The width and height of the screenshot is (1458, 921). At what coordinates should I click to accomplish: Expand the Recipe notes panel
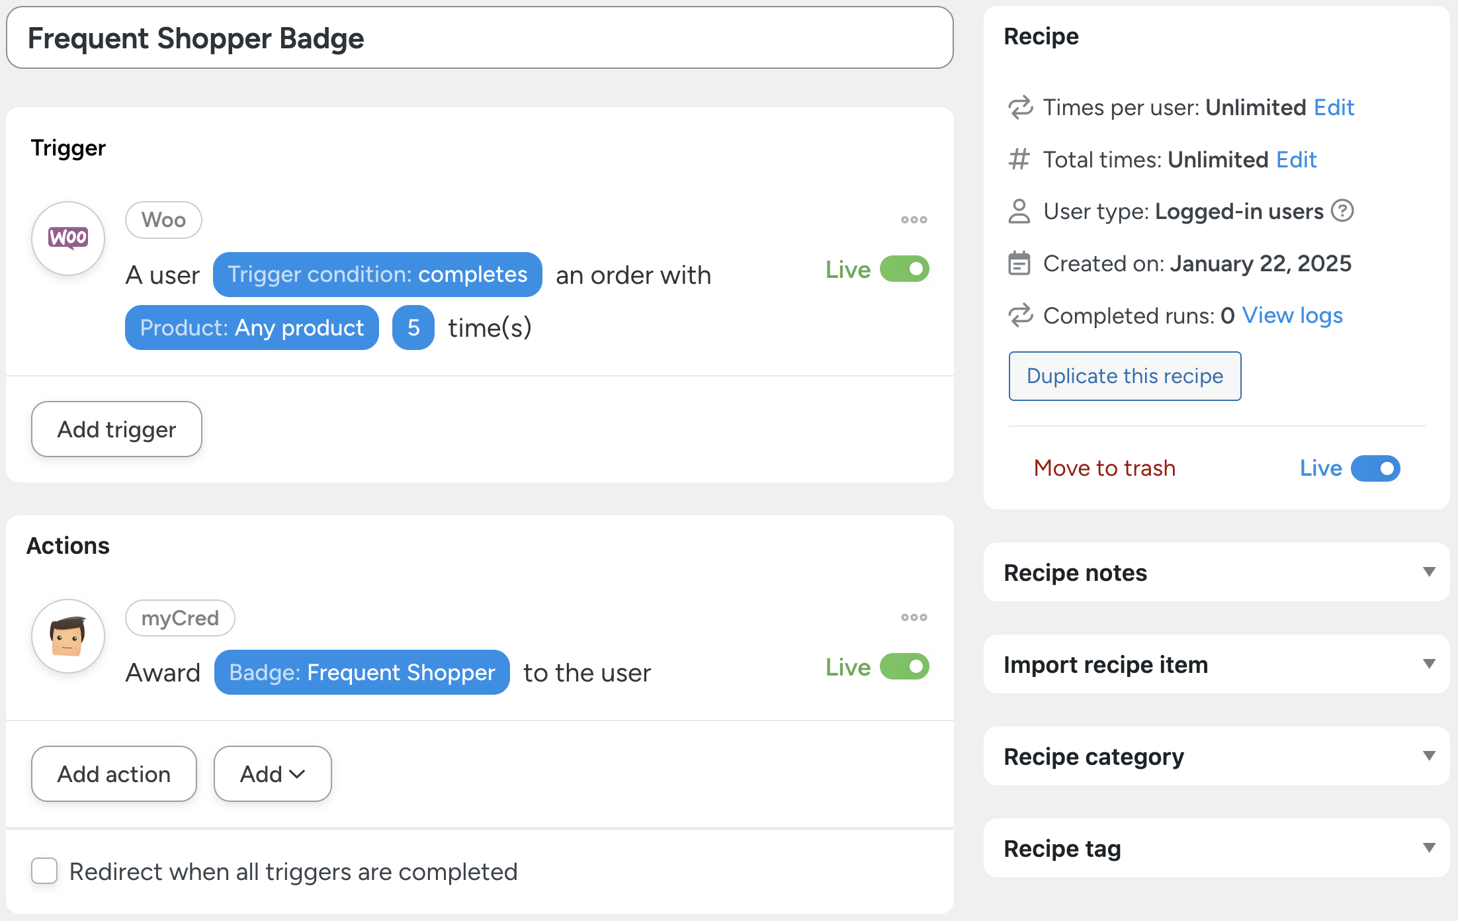tap(1429, 572)
